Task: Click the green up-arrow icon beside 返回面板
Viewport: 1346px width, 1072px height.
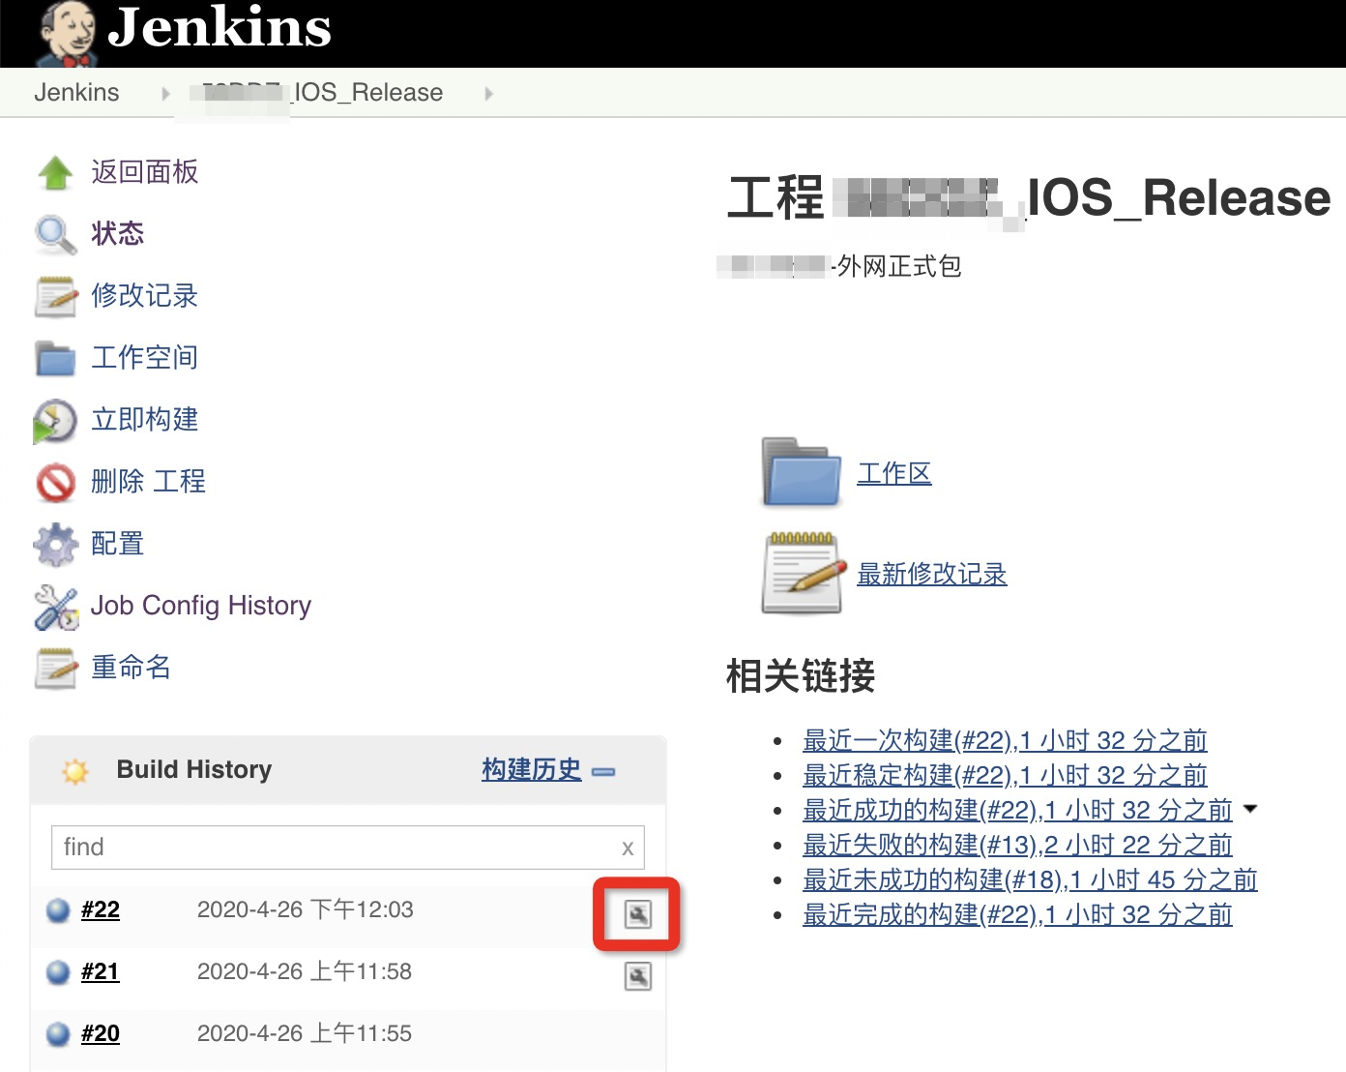Action: coord(55,173)
